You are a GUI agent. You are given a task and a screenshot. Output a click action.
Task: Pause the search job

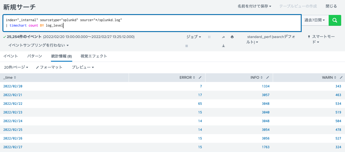pos(209,37)
